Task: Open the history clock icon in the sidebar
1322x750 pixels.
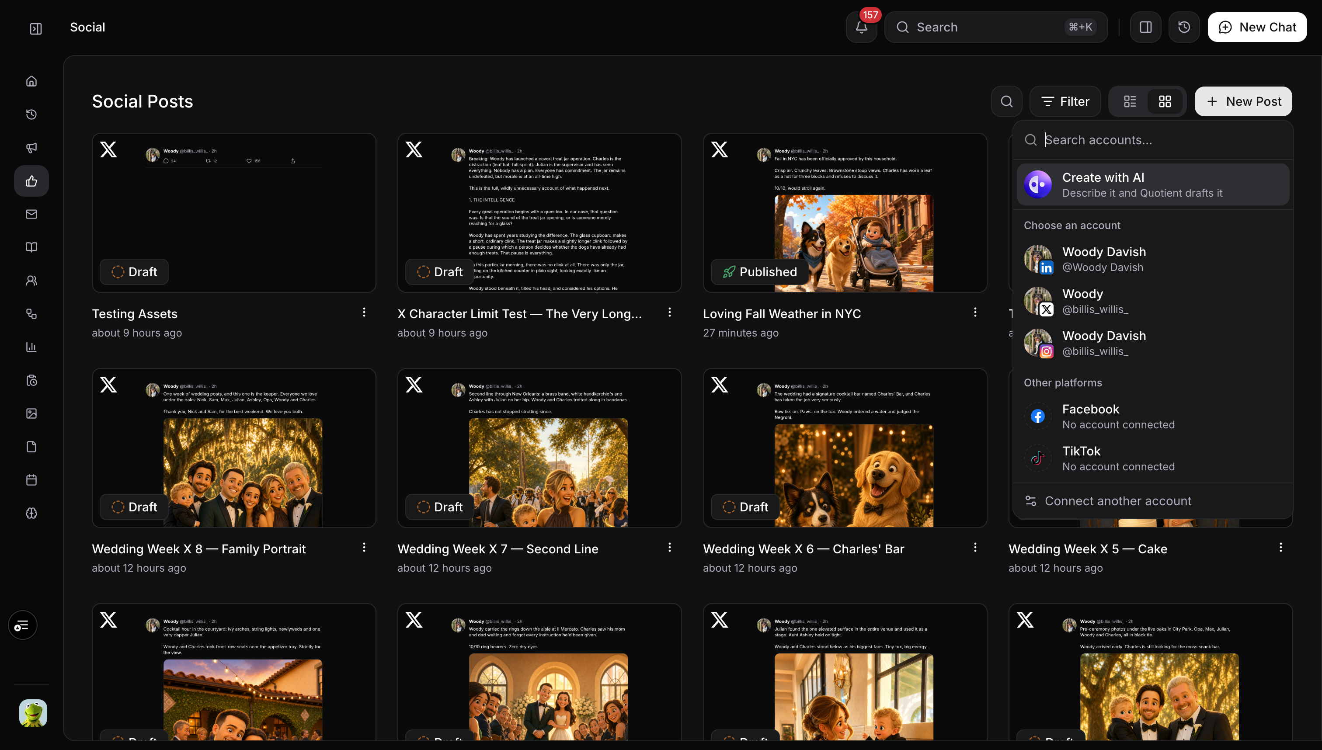Action: [x=31, y=115]
